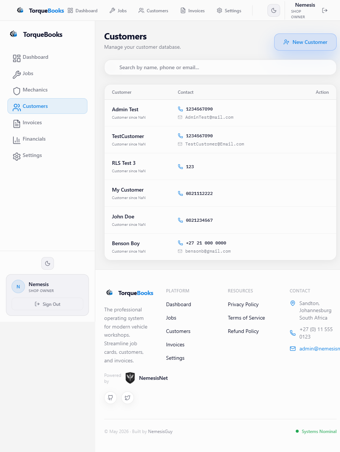
Task: Open Refund Policy link
Action: point(243,331)
